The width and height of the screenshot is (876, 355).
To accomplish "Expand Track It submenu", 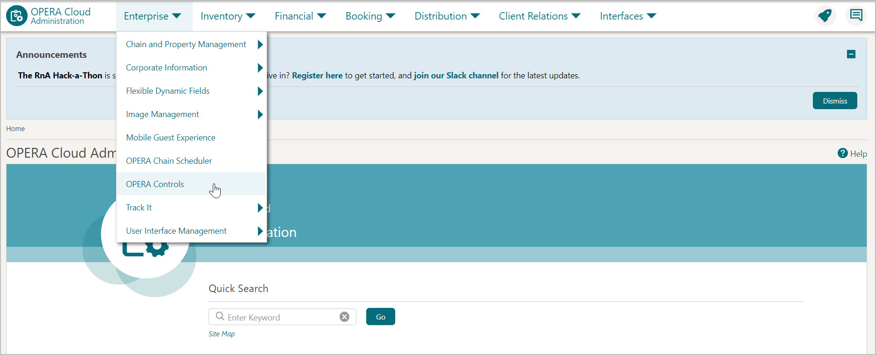I will click(x=192, y=208).
